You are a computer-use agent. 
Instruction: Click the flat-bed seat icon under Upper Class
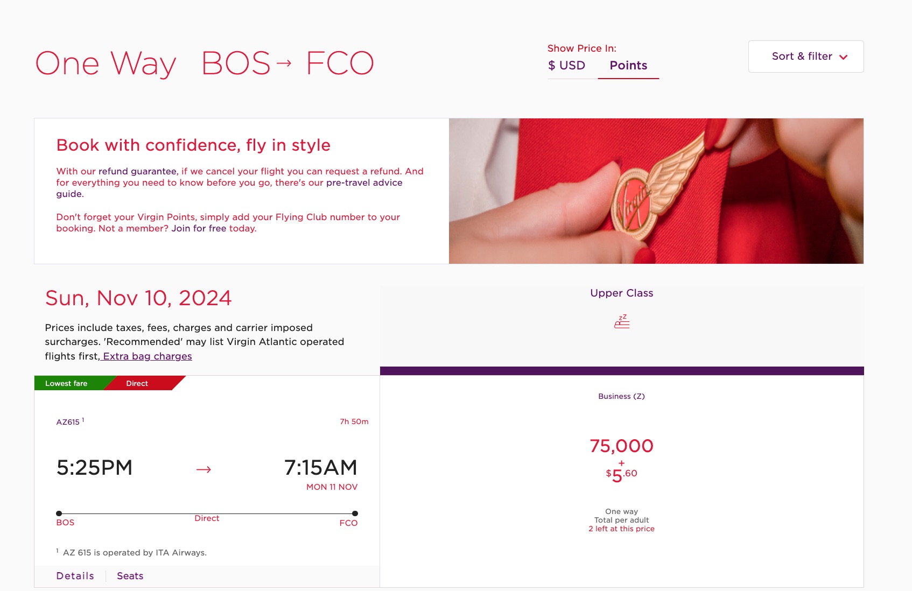[x=621, y=321]
